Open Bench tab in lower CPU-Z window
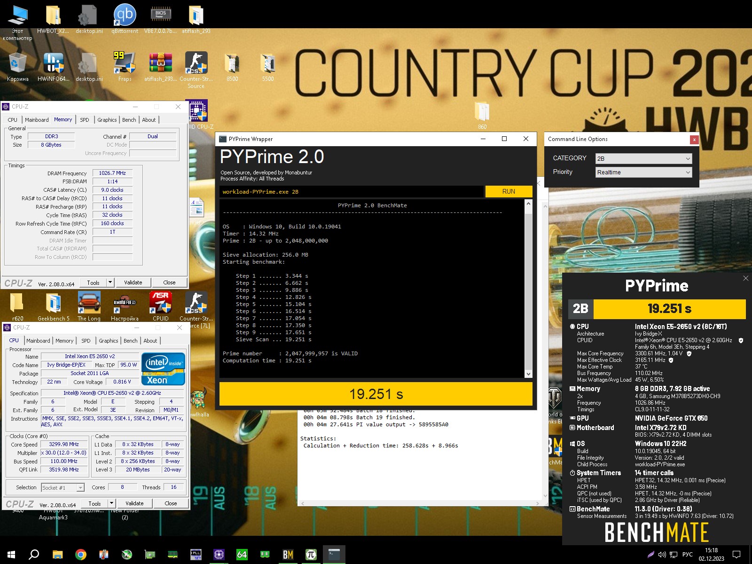The height and width of the screenshot is (564, 752). click(x=131, y=341)
